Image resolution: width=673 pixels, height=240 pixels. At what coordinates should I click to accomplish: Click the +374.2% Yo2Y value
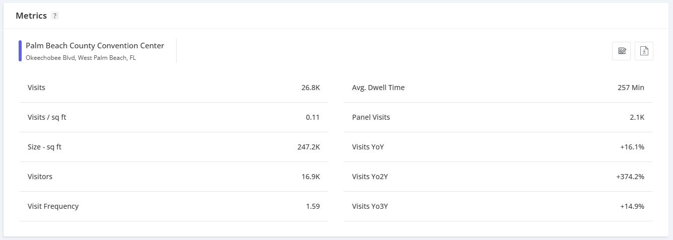pos(630,177)
